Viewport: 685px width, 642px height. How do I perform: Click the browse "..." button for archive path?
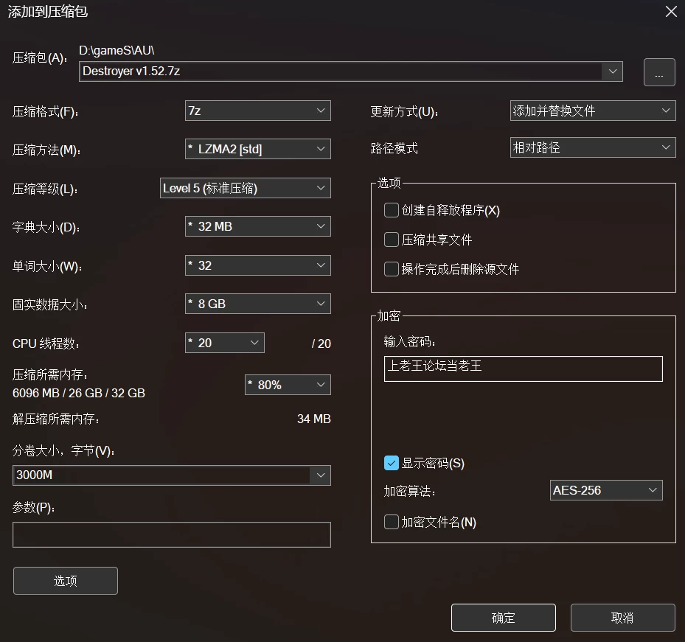coord(659,72)
